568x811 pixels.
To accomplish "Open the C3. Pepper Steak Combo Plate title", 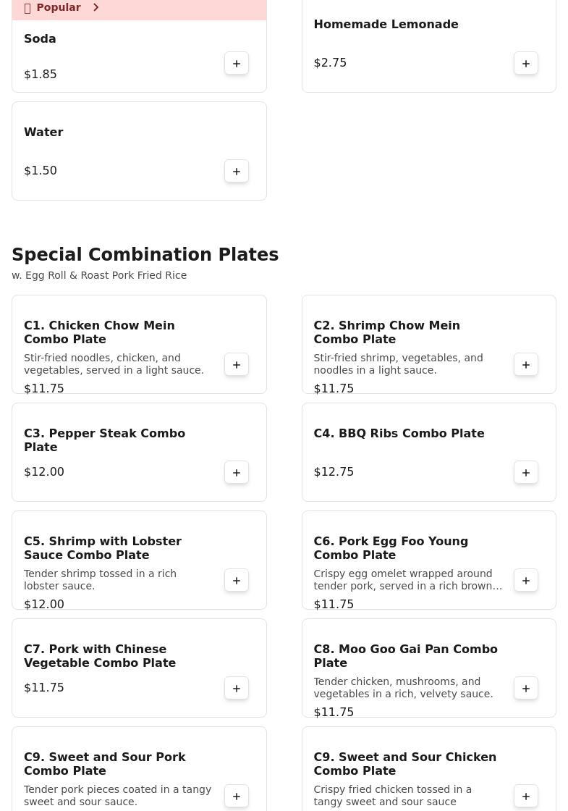I will tap(105, 440).
